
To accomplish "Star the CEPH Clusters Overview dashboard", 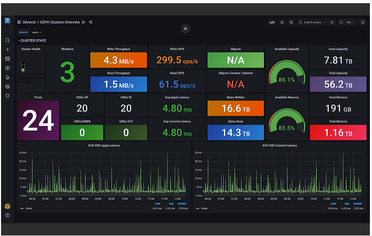I will coord(83,22).
